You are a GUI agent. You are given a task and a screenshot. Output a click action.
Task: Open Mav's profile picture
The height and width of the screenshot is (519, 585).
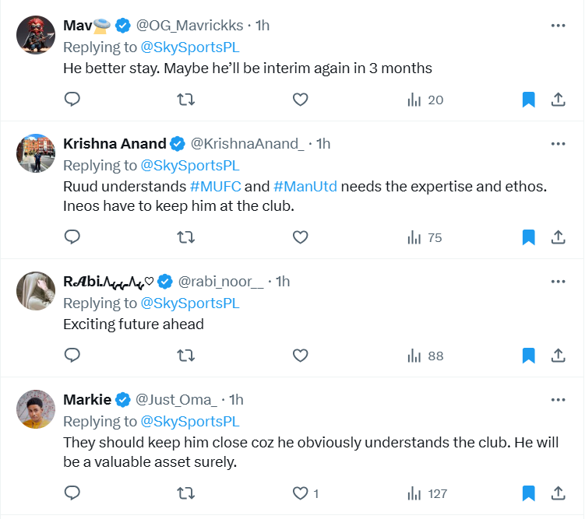[x=36, y=35]
